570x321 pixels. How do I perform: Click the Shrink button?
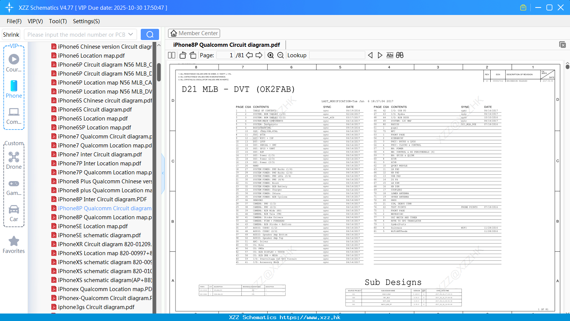pyautogui.click(x=11, y=34)
